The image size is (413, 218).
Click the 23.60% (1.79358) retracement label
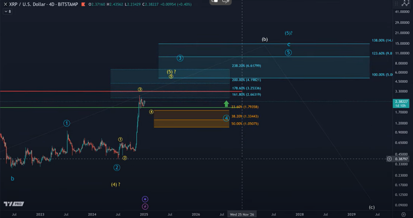245,107
